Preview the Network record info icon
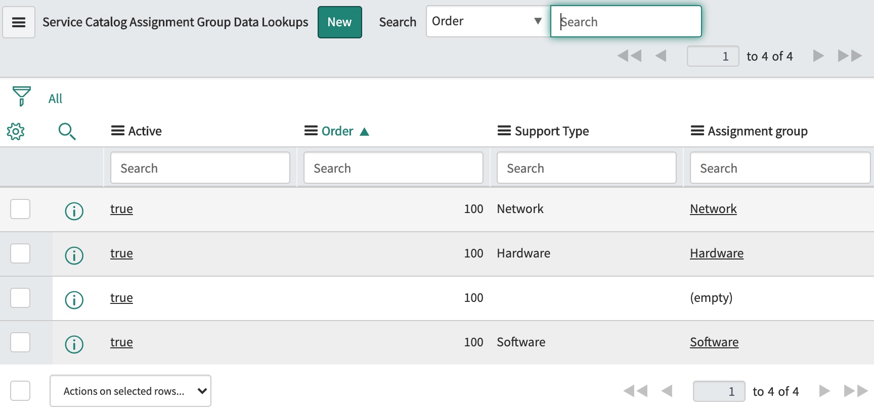The height and width of the screenshot is (417, 874). click(x=74, y=211)
